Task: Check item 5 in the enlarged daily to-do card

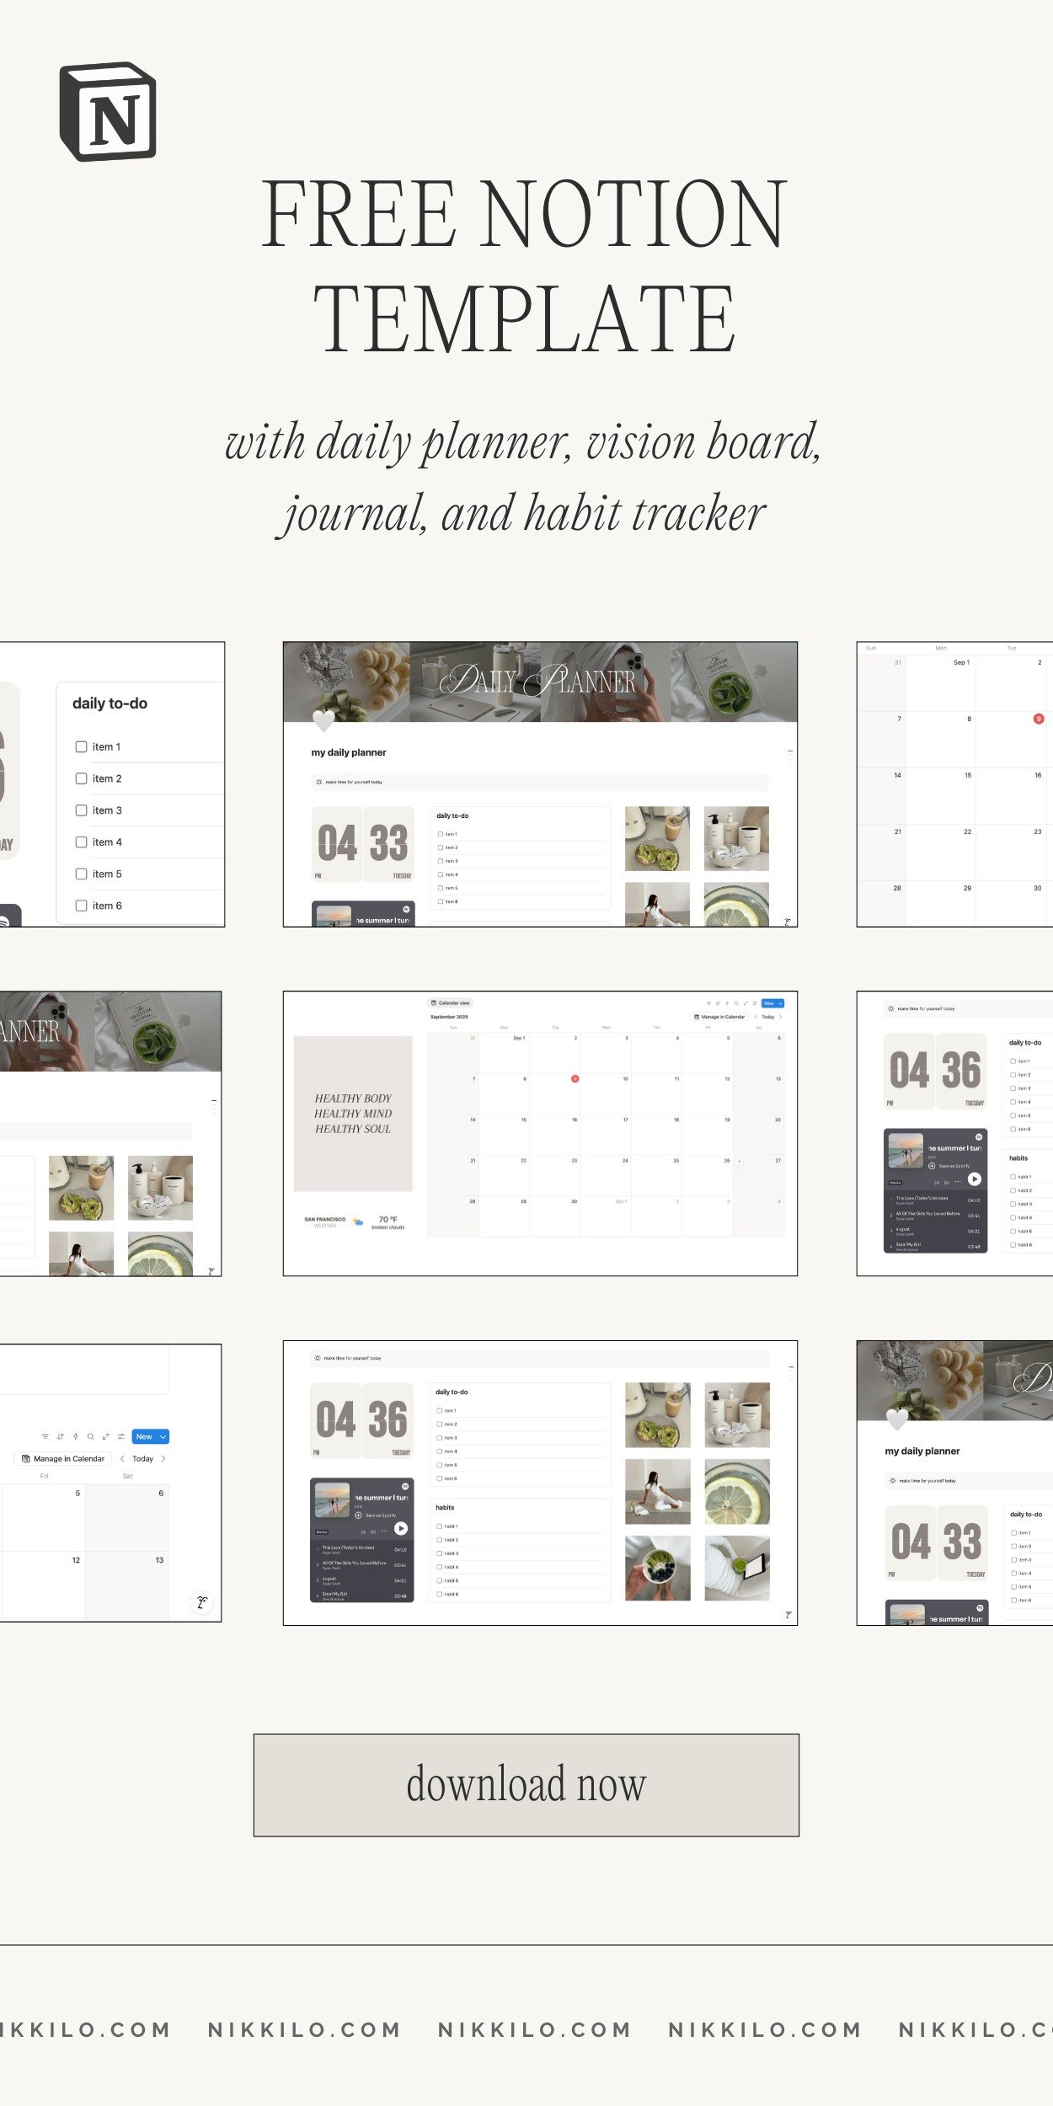Action: point(81,874)
